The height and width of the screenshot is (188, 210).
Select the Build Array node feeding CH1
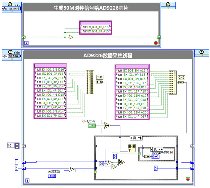(90, 82)
